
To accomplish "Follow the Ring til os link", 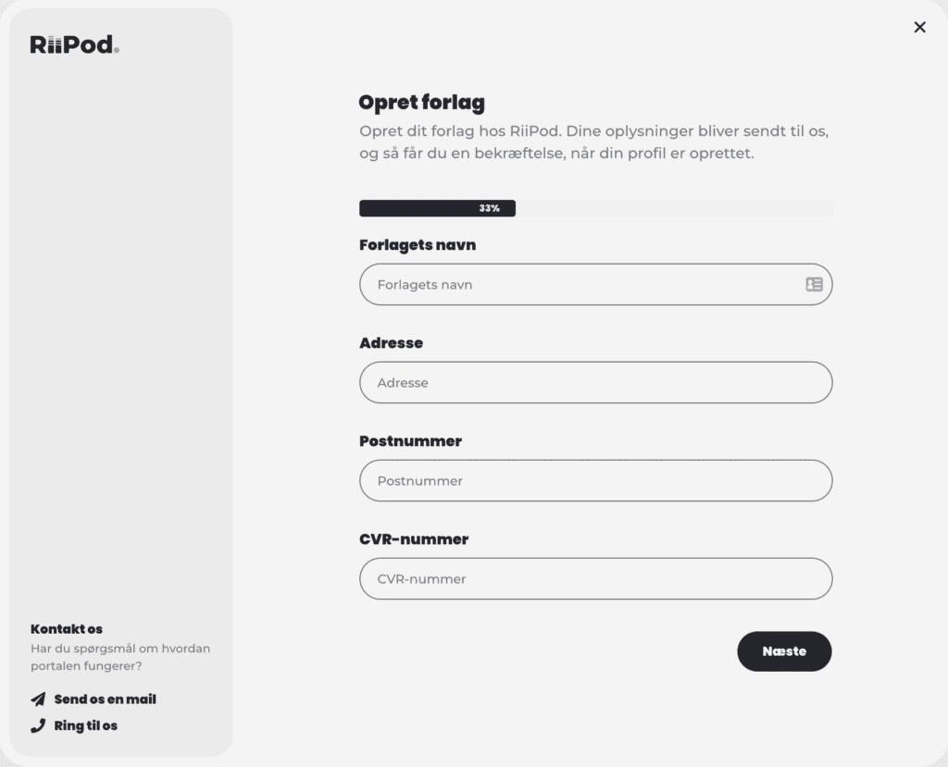I will [86, 725].
